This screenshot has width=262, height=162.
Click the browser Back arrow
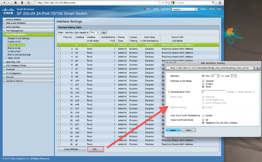4,3
